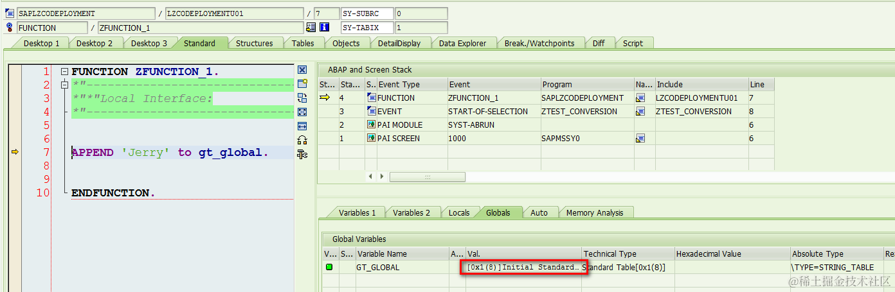Collapse the Local Interface comment block
895x292 pixels.
click(64, 85)
